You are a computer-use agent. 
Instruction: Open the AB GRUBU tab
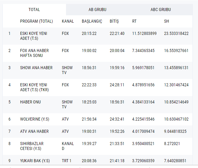pos(98,9)
